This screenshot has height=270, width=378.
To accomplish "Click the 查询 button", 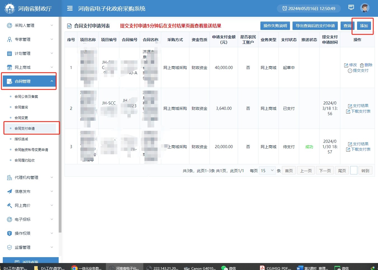I will click(347, 26).
